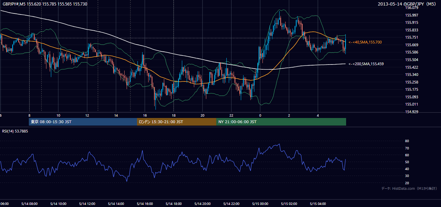Click bottom time label 5/15 00:00

pos(260,204)
